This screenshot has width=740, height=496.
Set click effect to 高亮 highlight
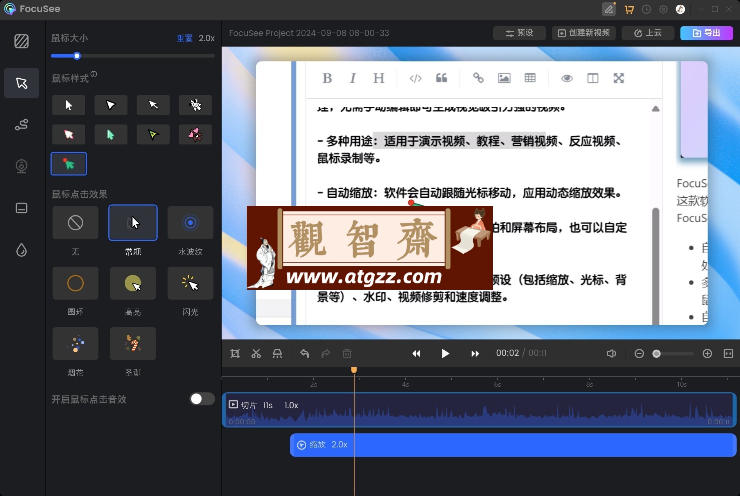click(x=133, y=283)
